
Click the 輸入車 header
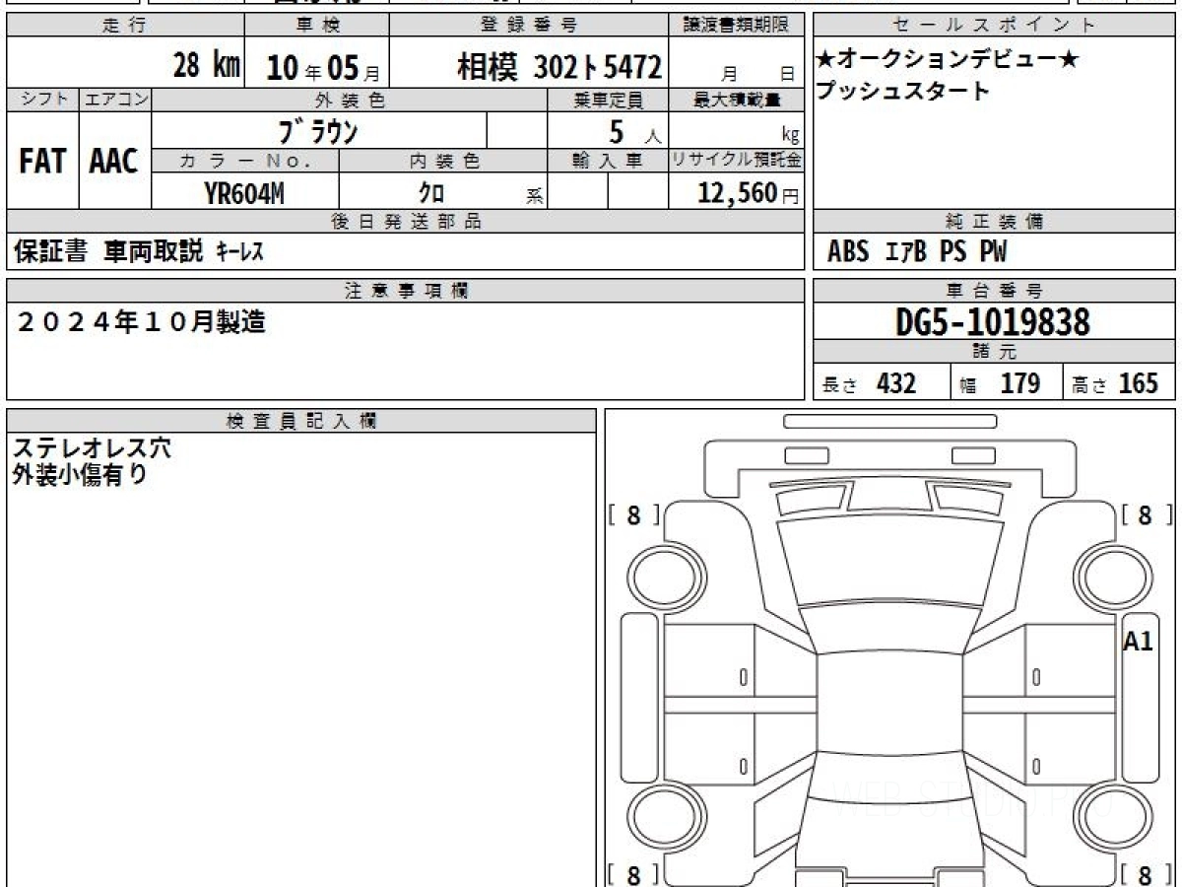point(608,161)
